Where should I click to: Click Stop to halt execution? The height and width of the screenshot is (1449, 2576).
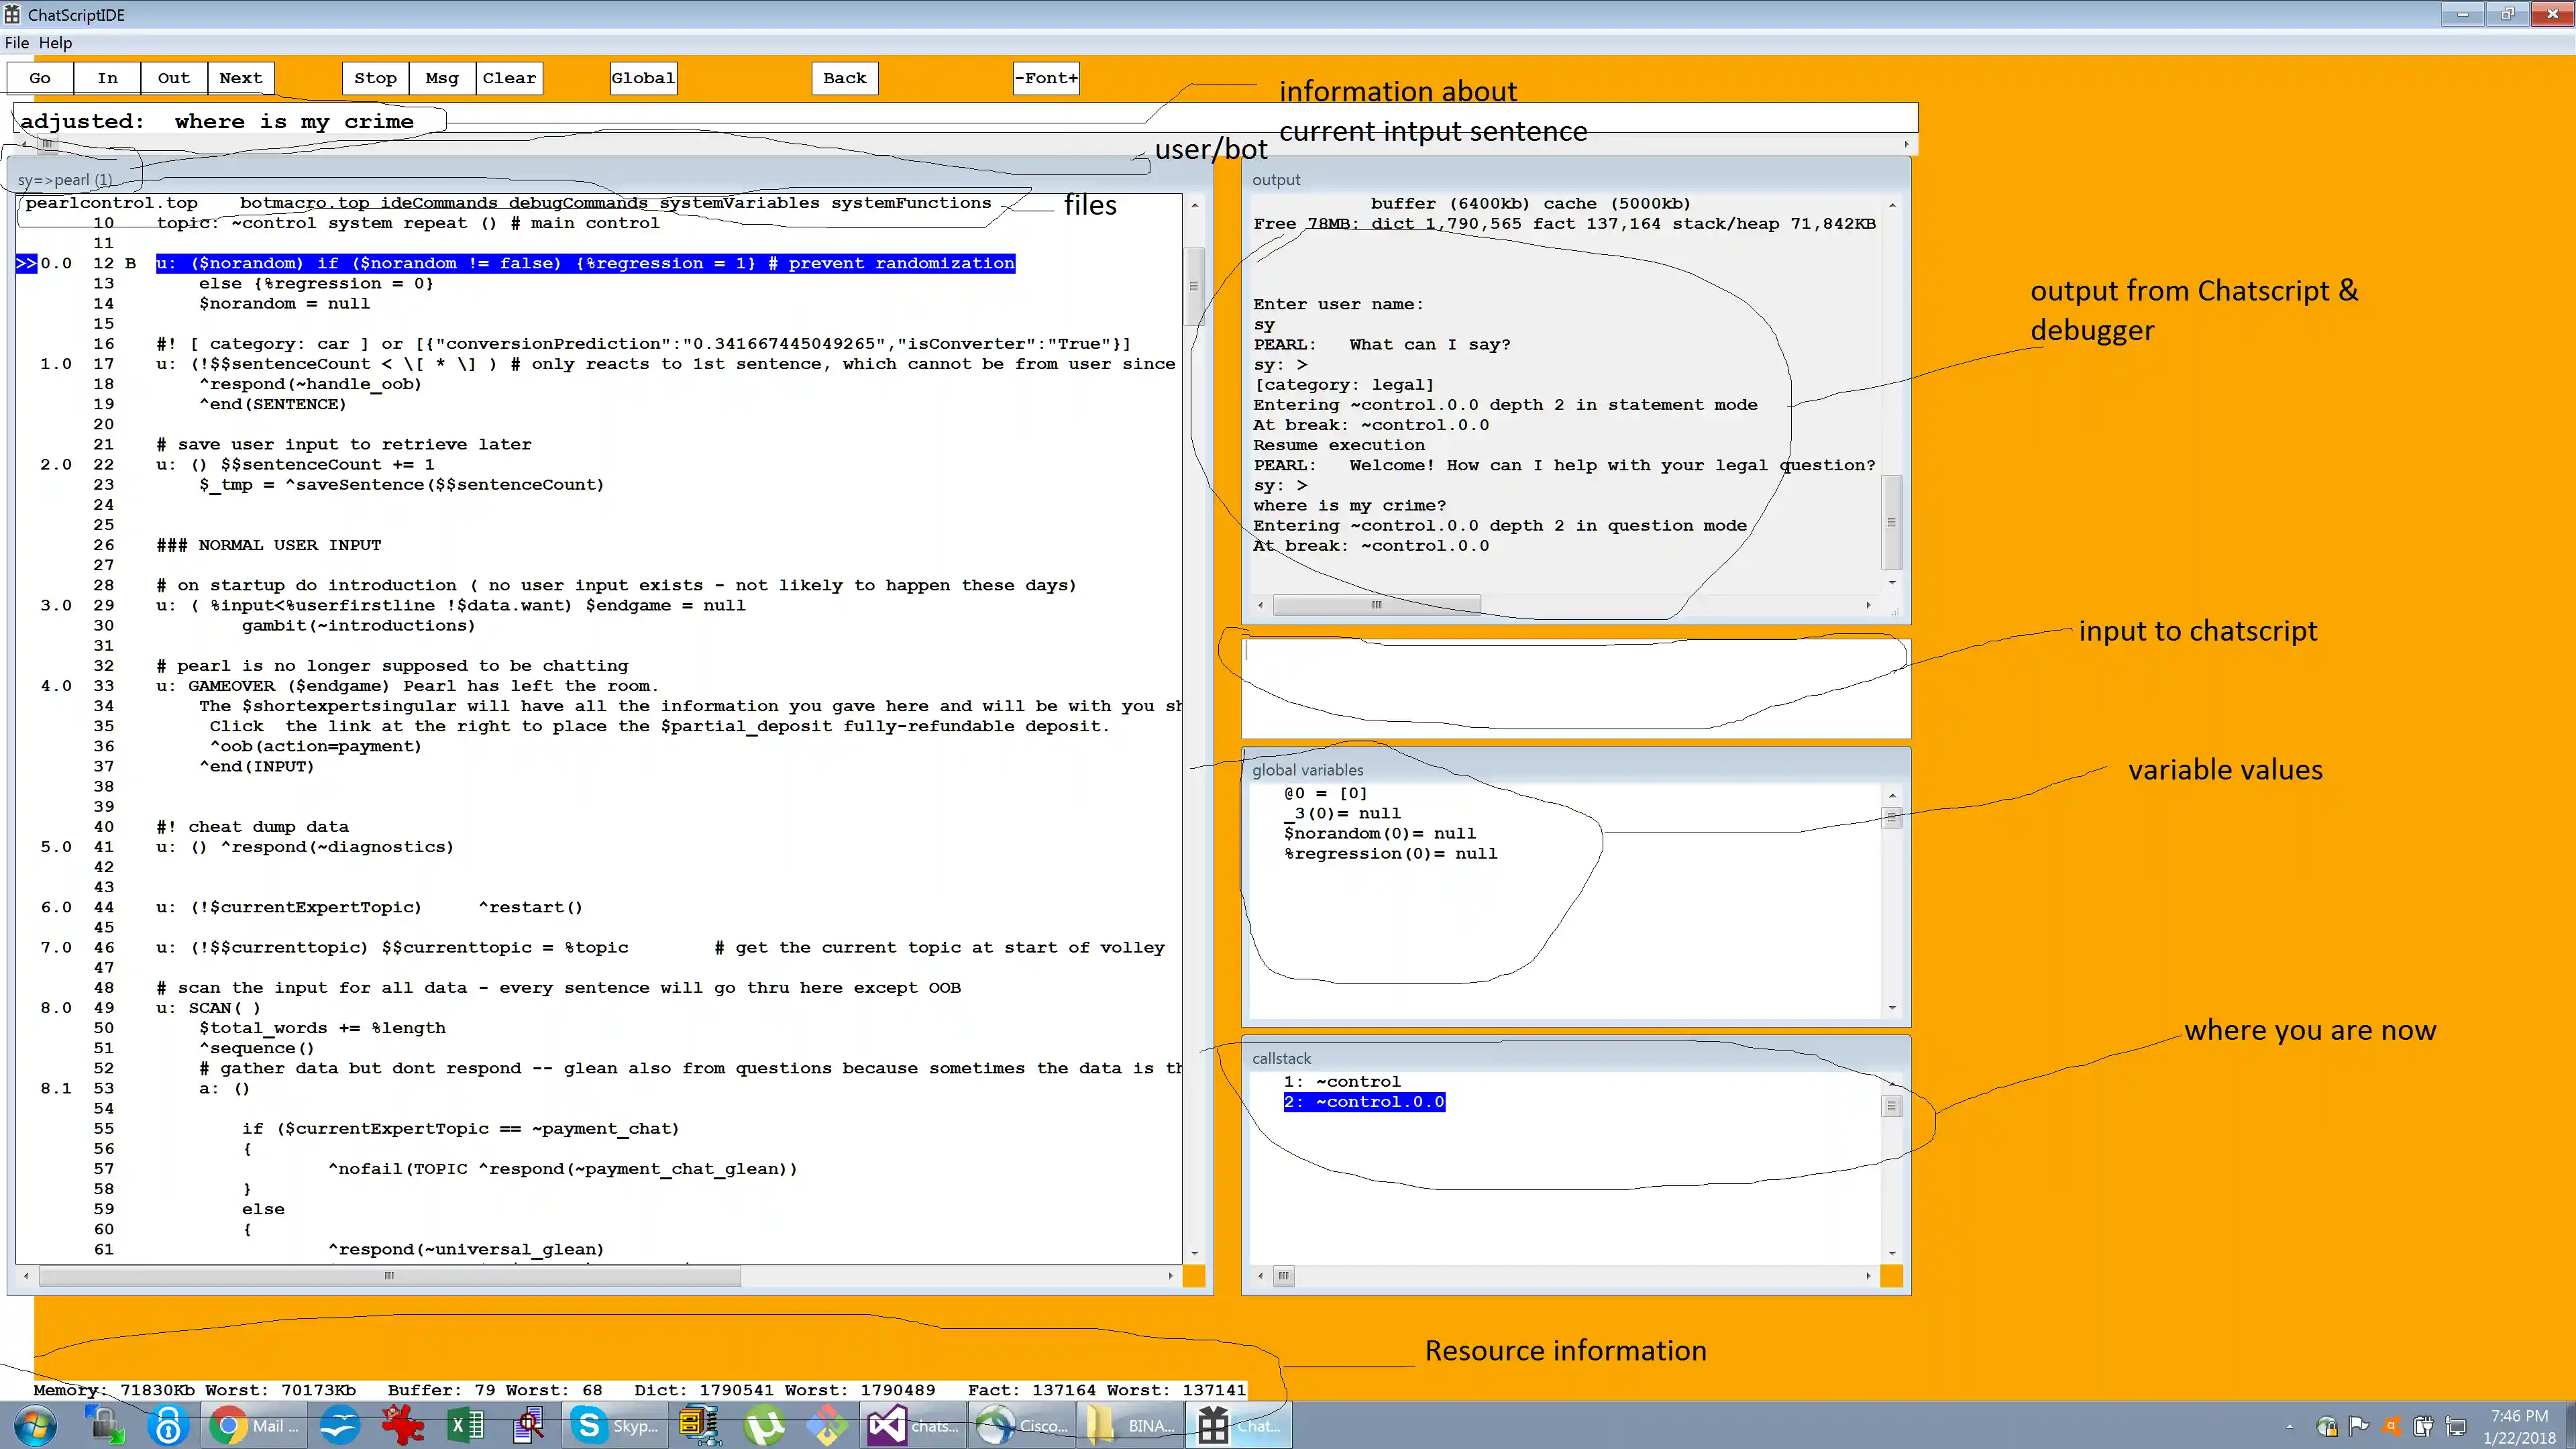(x=374, y=78)
